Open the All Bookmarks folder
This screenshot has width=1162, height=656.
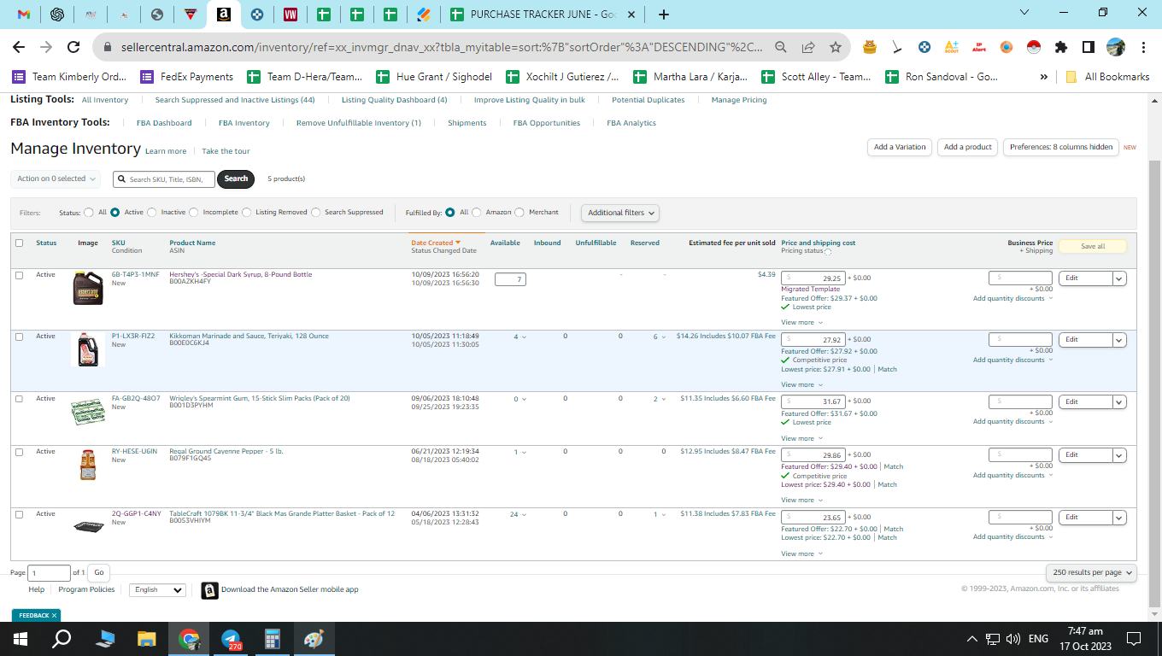(x=1107, y=77)
